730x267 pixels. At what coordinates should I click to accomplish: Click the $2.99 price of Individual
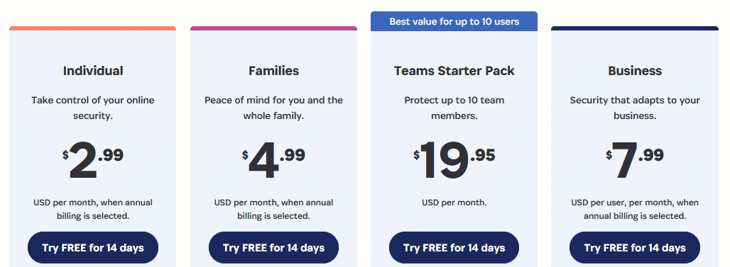pyautogui.click(x=92, y=160)
